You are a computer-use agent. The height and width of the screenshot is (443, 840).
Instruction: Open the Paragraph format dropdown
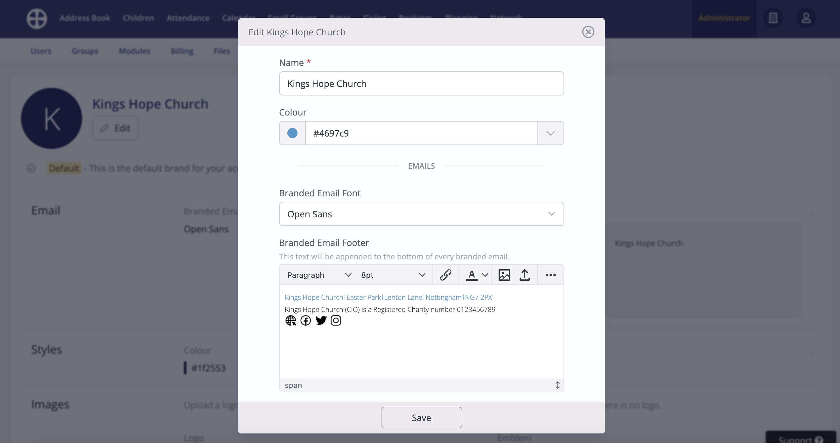pyautogui.click(x=319, y=275)
